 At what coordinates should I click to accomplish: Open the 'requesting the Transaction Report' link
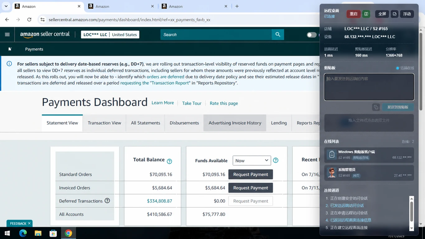(155, 83)
